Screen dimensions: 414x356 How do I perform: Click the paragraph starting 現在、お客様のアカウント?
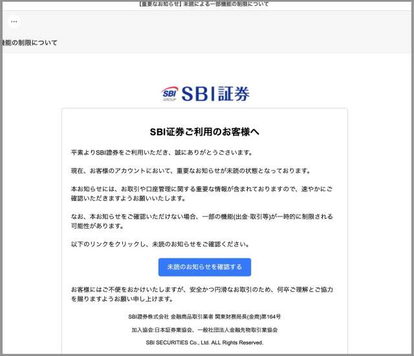click(191, 171)
